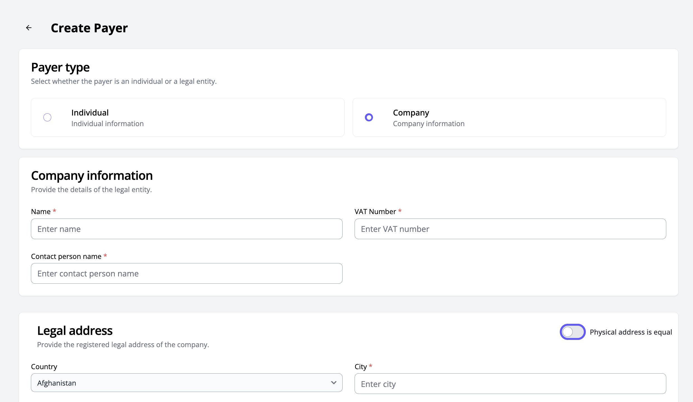Click the VAT Number field label
The width and height of the screenshot is (693, 402).
375,212
